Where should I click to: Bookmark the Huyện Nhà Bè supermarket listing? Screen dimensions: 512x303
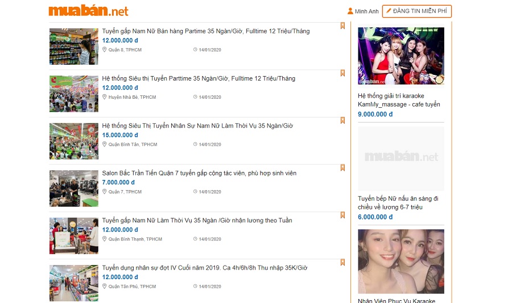pyautogui.click(x=342, y=73)
